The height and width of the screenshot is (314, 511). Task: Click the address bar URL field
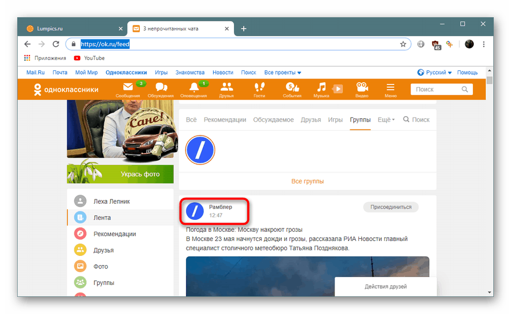click(x=238, y=44)
